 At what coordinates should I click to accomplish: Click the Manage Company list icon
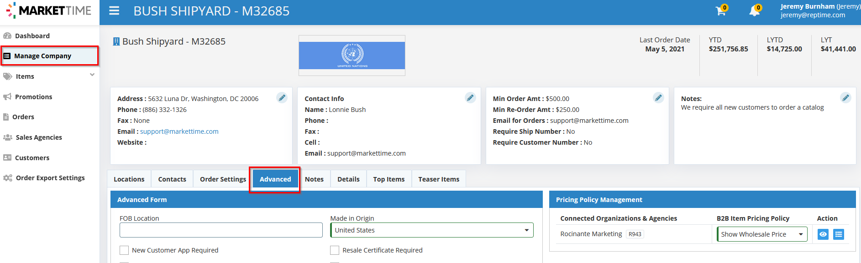point(7,56)
